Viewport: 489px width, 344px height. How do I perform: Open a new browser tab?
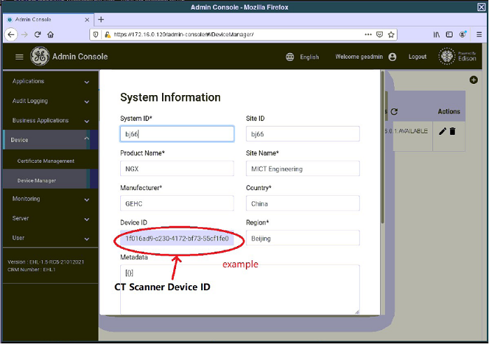(x=101, y=19)
